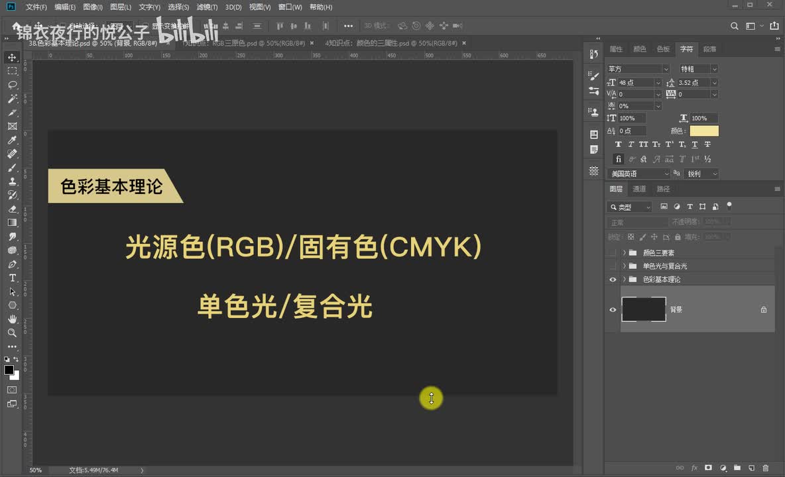Click the text color swatch
Image resolution: width=785 pixels, height=477 pixels.
(704, 131)
